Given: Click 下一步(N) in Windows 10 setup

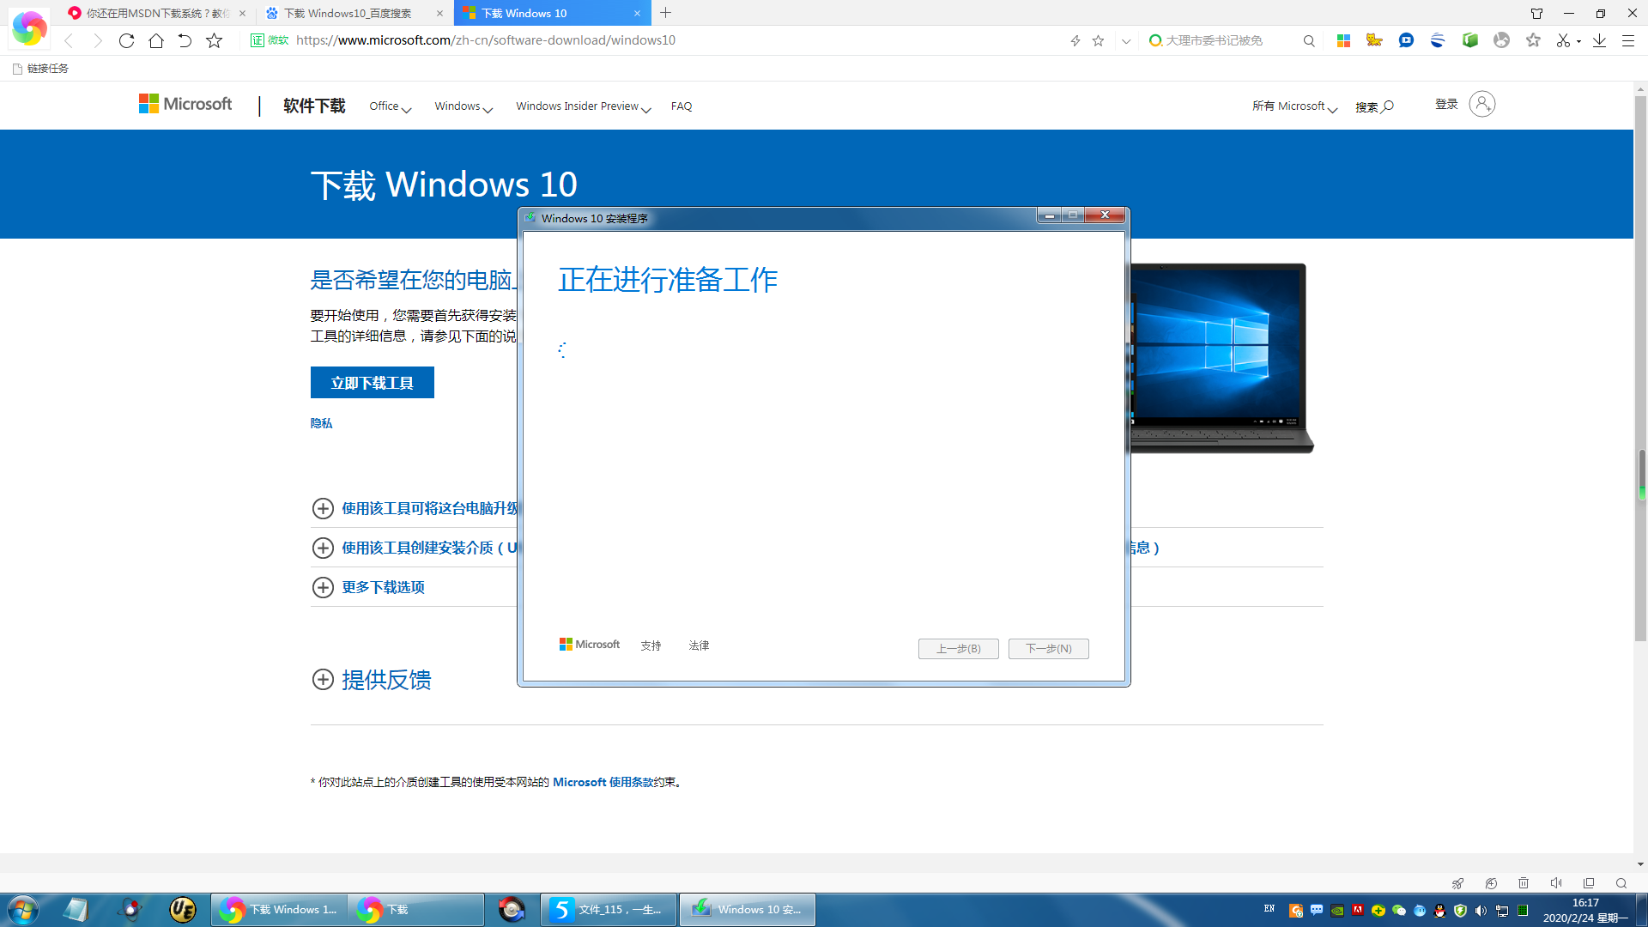Looking at the screenshot, I should click(x=1049, y=649).
